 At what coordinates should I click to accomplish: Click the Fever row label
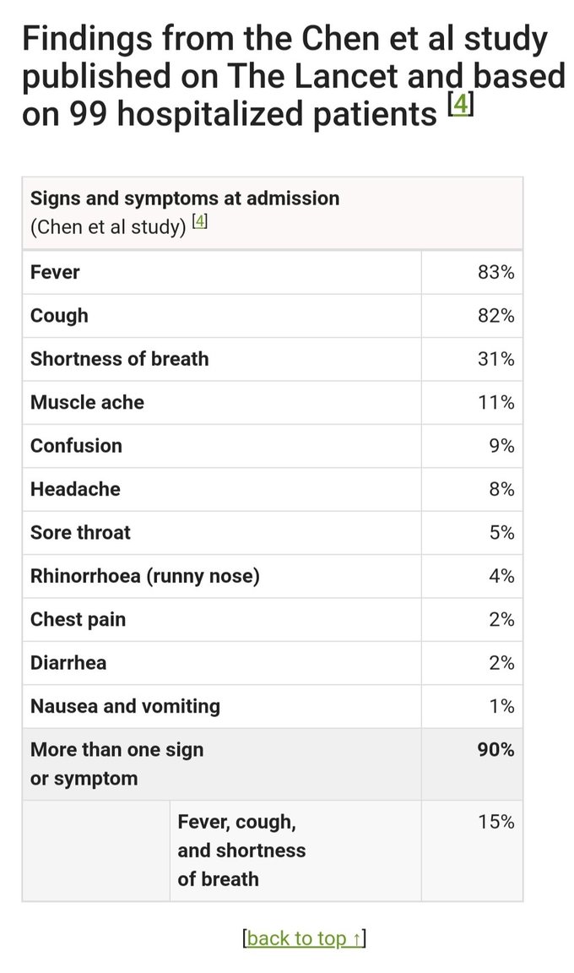pos(55,272)
